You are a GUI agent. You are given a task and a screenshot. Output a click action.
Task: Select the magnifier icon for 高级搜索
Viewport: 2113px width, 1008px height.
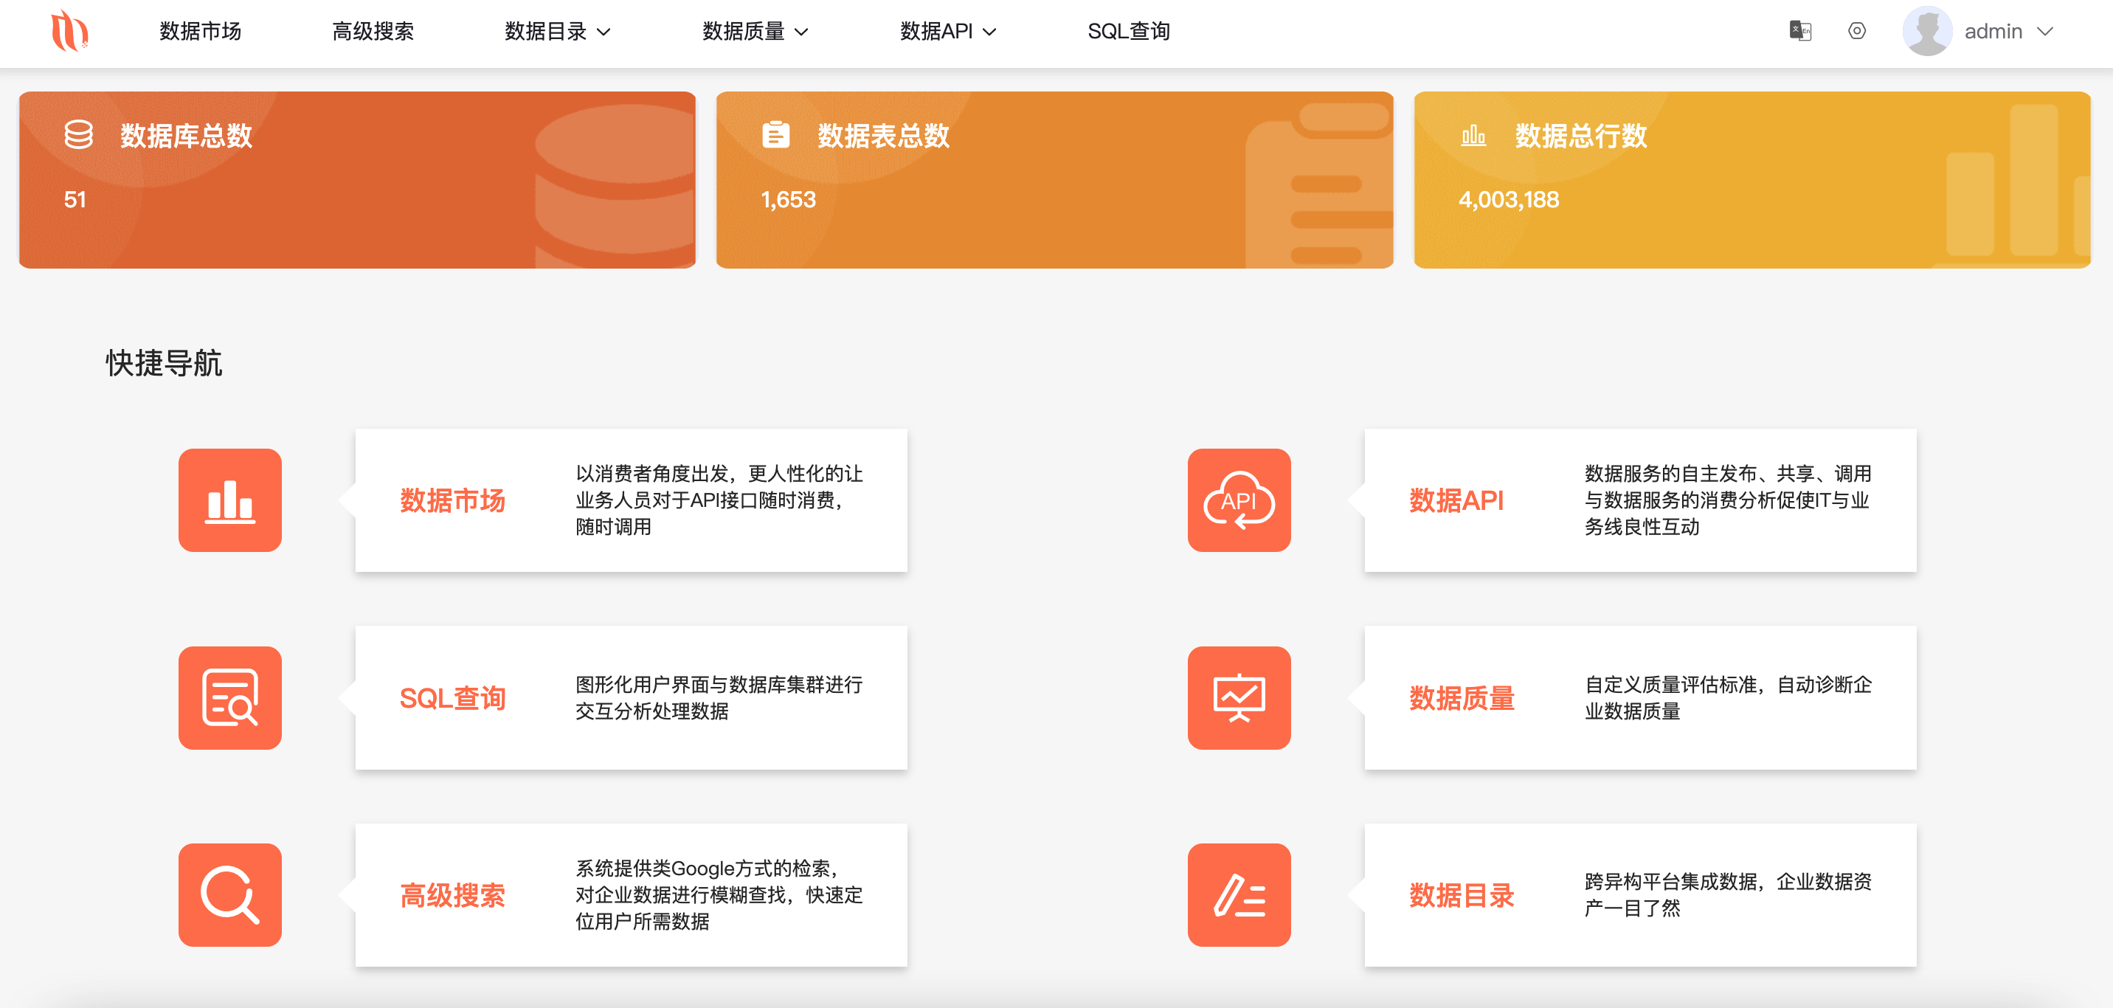click(x=229, y=895)
